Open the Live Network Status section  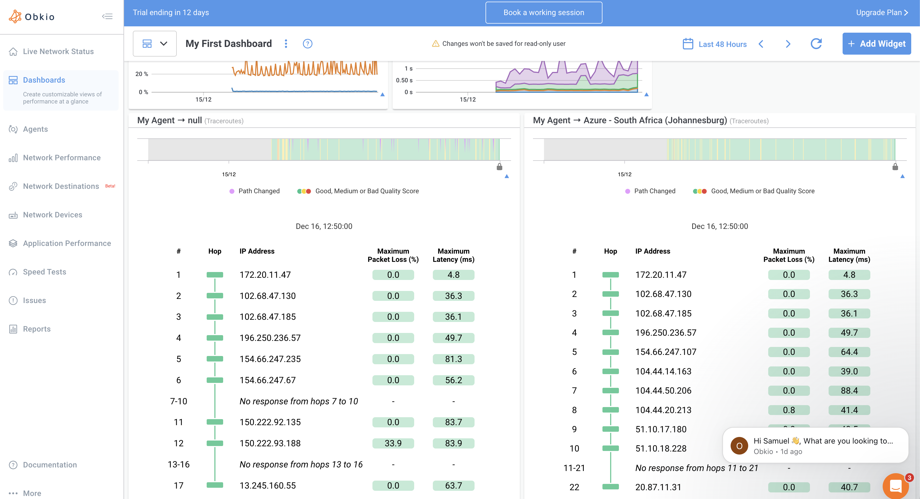coord(58,51)
